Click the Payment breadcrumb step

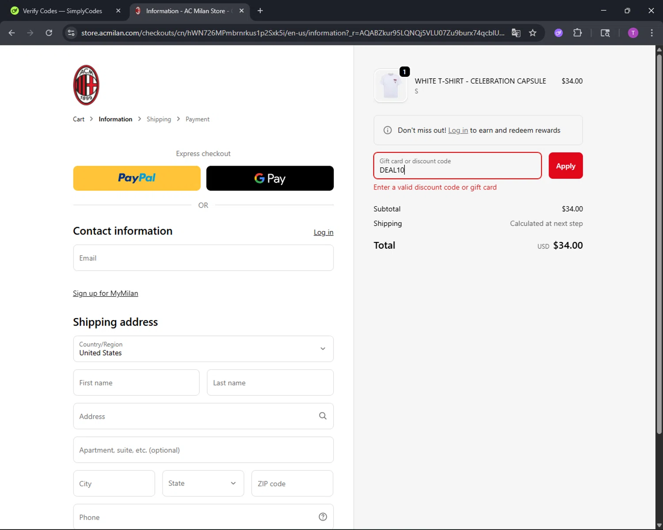point(198,119)
